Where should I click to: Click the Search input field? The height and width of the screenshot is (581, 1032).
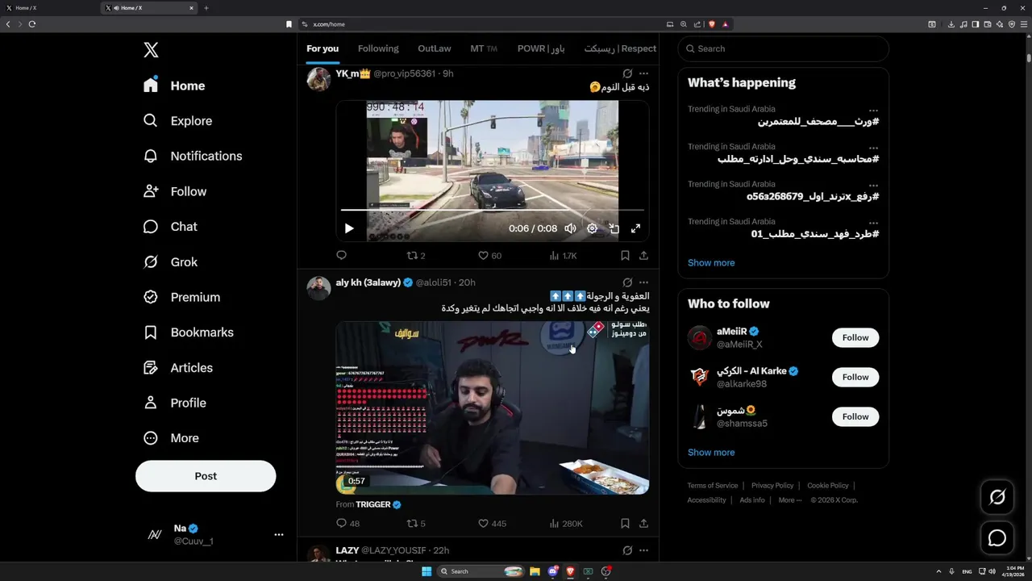pos(783,48)
